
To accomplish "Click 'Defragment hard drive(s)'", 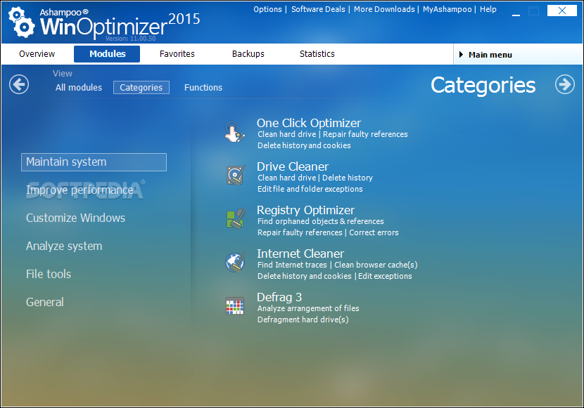I will pyautogui.click(x=303, y=320).
